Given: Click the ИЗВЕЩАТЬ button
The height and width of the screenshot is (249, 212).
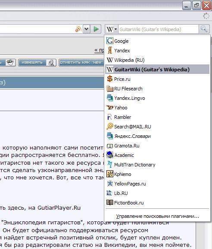Looking at the screenshot, I should 37,63.
